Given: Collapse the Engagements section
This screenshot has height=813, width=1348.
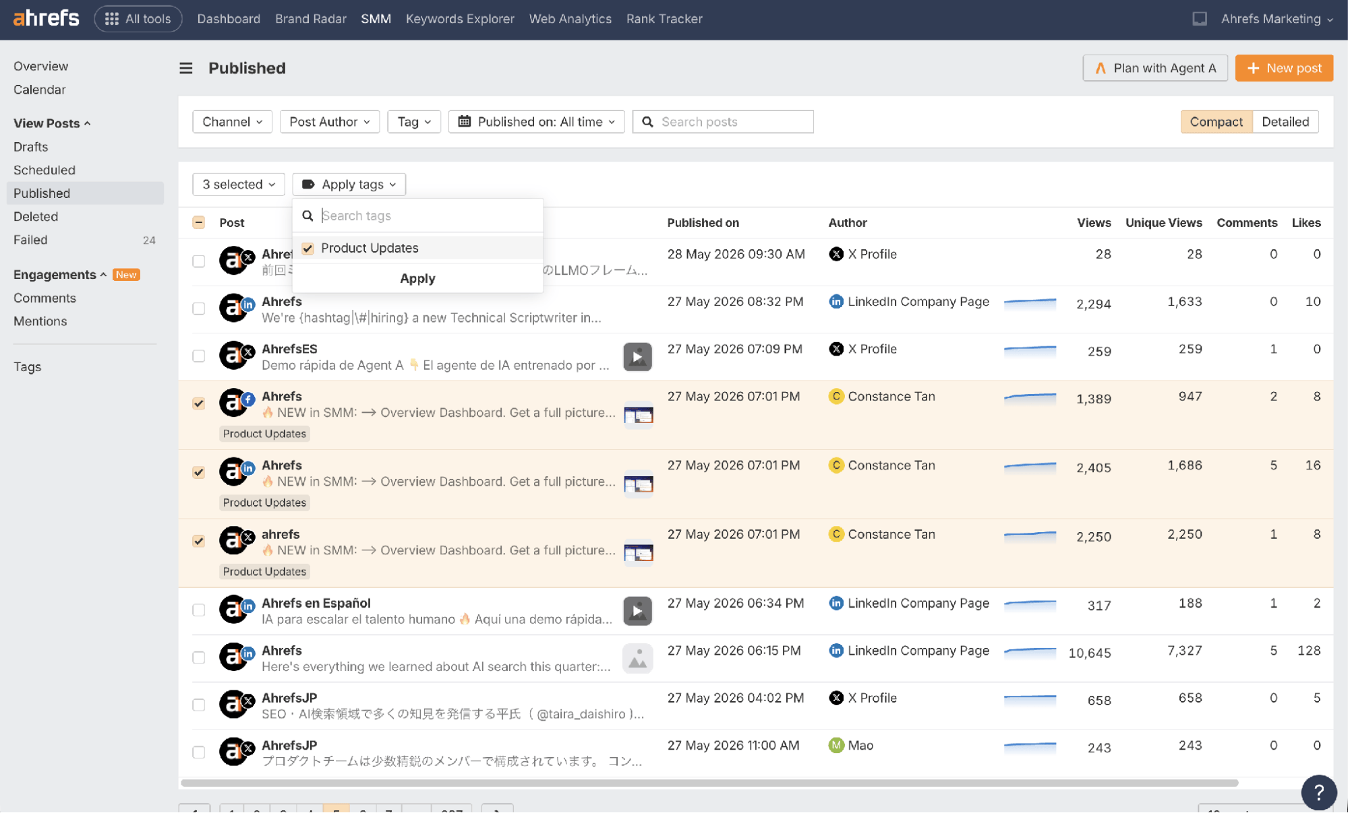Looking at the screenshot, I should pos(59,275).
